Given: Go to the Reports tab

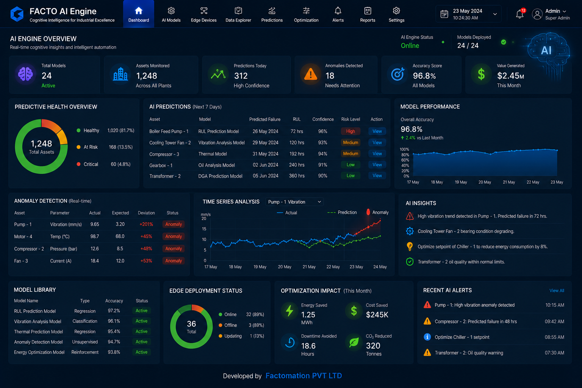Looking at the screenshot, I should coord(368,14).
